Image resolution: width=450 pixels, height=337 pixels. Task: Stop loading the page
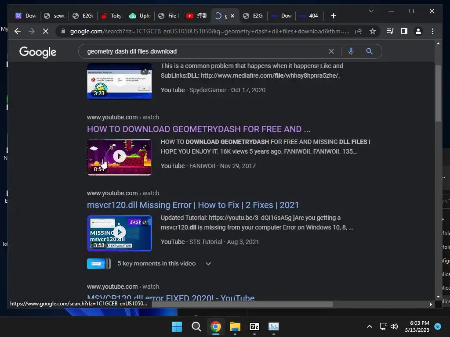[46, 31]
